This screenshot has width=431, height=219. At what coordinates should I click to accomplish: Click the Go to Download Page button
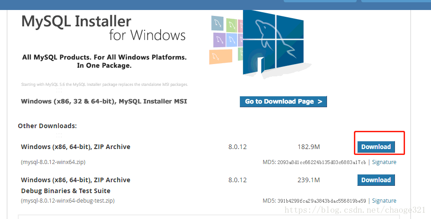tap(283, 102)
